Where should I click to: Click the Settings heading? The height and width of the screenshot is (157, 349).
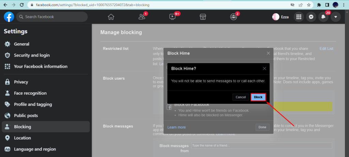pos(16,32)
